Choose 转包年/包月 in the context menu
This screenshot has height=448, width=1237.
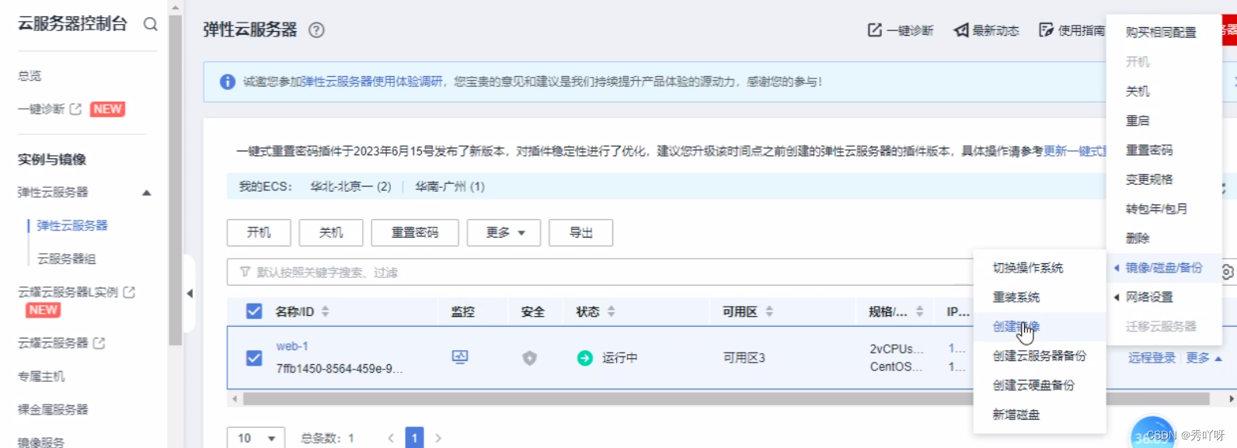pyautogui.click(x=1156, y=209)
